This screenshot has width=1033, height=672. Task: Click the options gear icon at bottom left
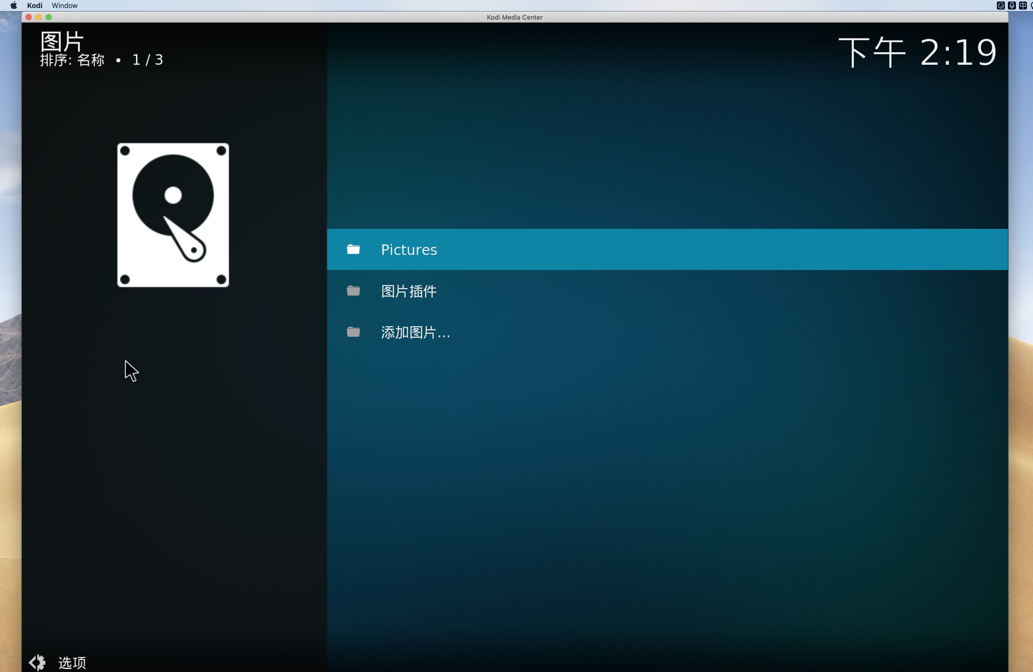[37, 662]
